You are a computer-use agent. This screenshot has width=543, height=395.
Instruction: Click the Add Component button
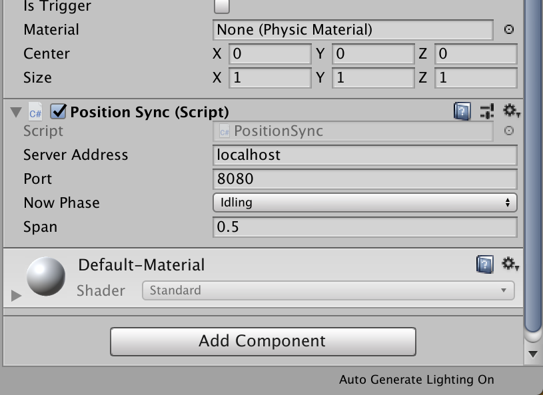coord(263,341)
